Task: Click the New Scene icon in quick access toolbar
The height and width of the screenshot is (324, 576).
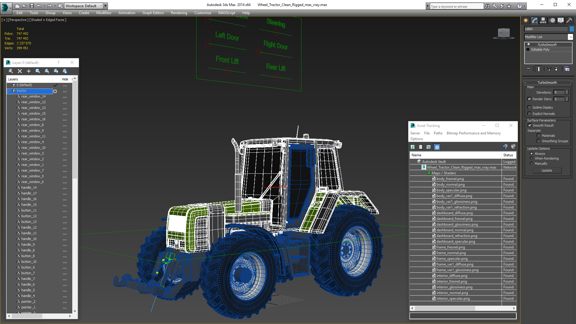Action: click(x=17, y=6)
